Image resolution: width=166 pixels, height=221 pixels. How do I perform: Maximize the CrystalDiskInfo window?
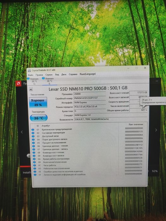point(137,68)
